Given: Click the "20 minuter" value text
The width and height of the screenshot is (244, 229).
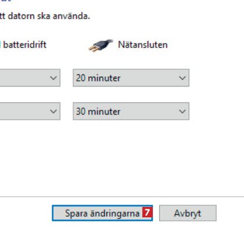Looking at the screenshot, I should pyautogui.click(x=98, y=78).
